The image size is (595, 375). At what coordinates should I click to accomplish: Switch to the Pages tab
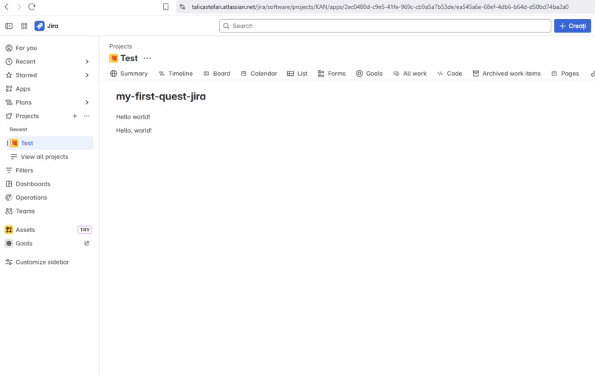coord(565,74)
